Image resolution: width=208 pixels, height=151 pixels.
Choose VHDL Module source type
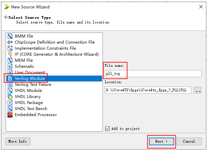28,91
